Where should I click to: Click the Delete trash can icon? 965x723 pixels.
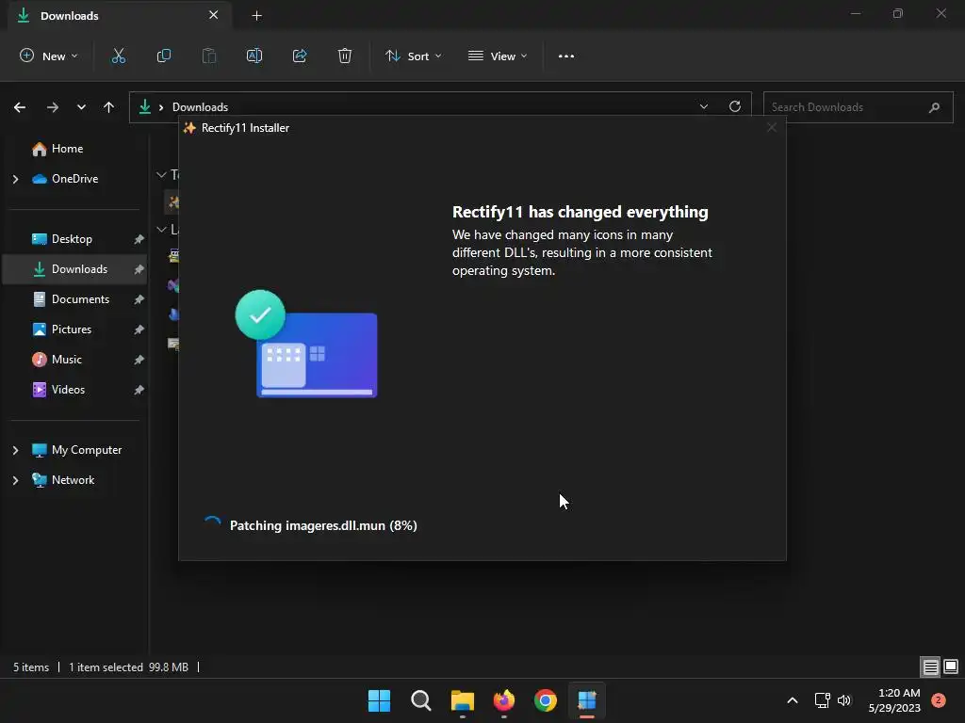(345, 56)
